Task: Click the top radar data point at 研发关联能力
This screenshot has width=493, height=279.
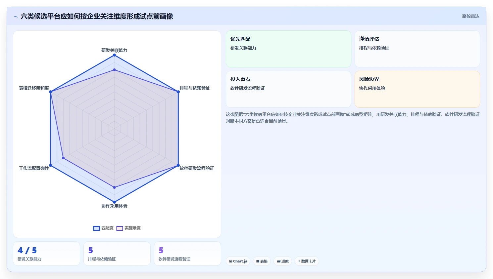Action: [x=114, y=55]
